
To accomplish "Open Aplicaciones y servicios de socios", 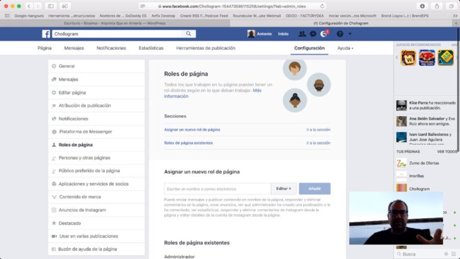I will click(x=96, y=184).
